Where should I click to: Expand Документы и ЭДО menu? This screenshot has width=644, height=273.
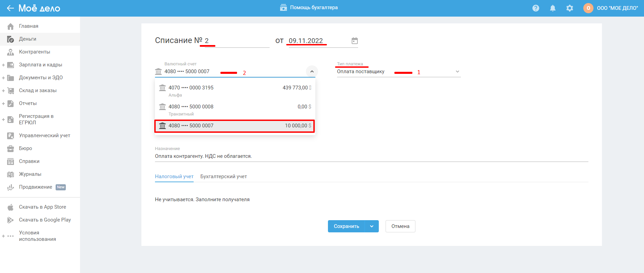point(3,78)
